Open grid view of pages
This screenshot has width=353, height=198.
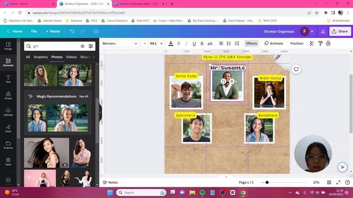329,183
